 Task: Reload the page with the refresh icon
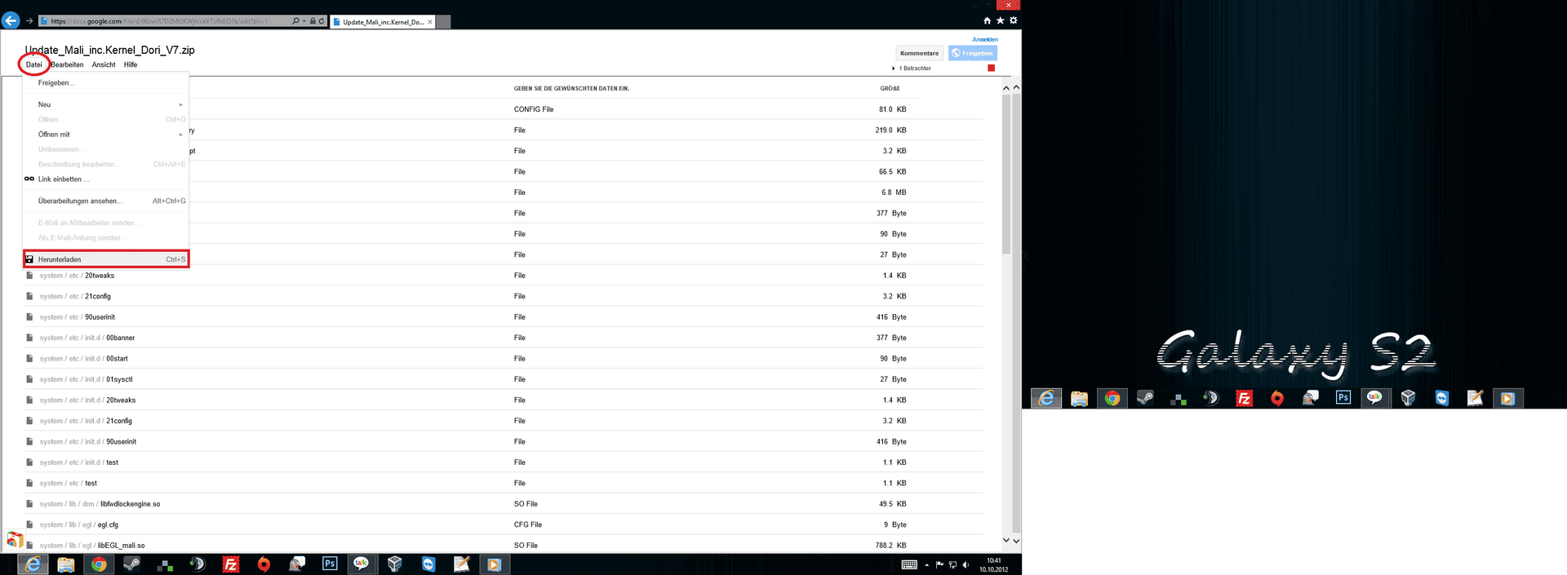pos(322,21)
